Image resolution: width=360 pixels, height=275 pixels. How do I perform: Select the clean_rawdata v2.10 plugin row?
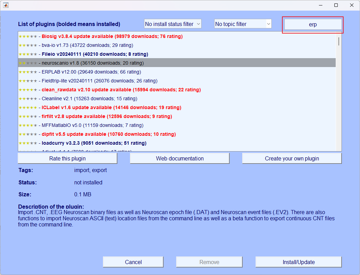click(x=177, y=90)
